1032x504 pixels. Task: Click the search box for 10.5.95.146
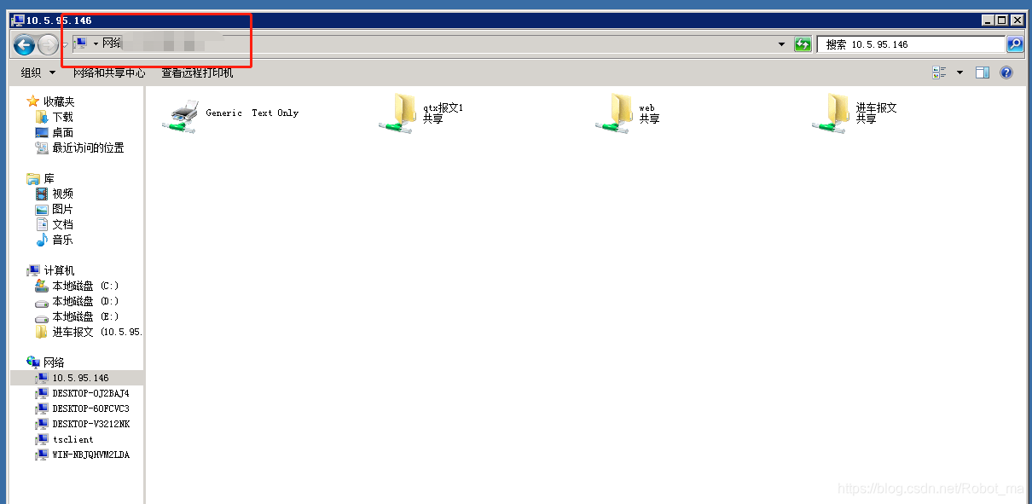911,44
